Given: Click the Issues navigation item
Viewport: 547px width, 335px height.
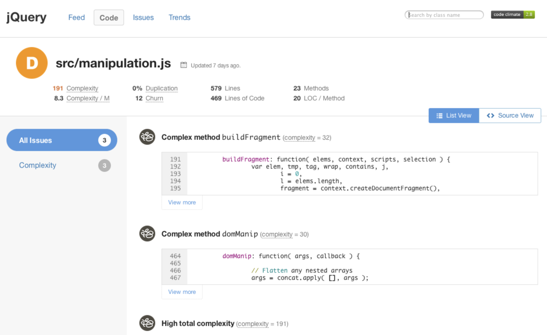Looking at the screenshot, I should coord(143,17).
